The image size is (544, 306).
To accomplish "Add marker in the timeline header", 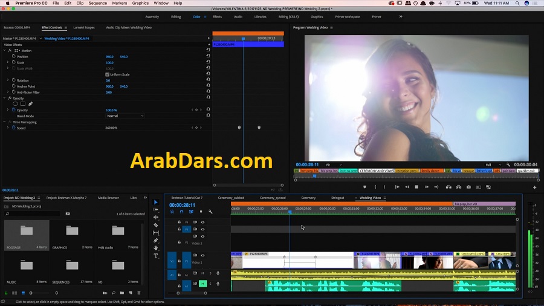I will (201, 212).
